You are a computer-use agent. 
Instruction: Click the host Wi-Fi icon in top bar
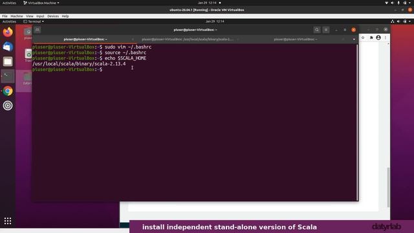click(x=386, y=3)
